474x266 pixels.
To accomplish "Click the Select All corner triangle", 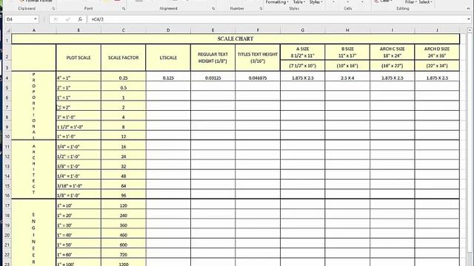I will (x=8, y=30).
